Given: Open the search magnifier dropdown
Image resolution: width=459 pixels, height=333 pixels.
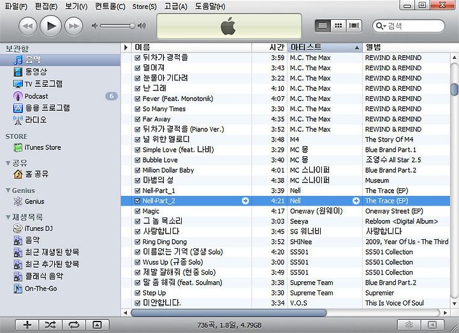Looking at the screenshot, I should (381, 26).
